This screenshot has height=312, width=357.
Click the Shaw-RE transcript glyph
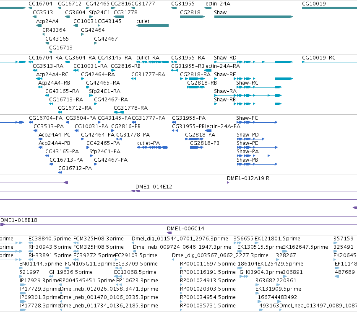[x=253, y=79]
